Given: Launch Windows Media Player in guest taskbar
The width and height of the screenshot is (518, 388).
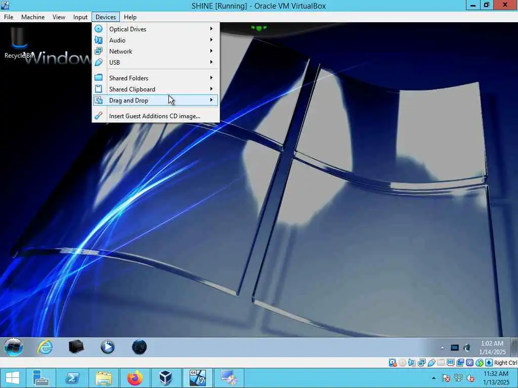Looking at the screenshot, I should [x=107, y=347].
